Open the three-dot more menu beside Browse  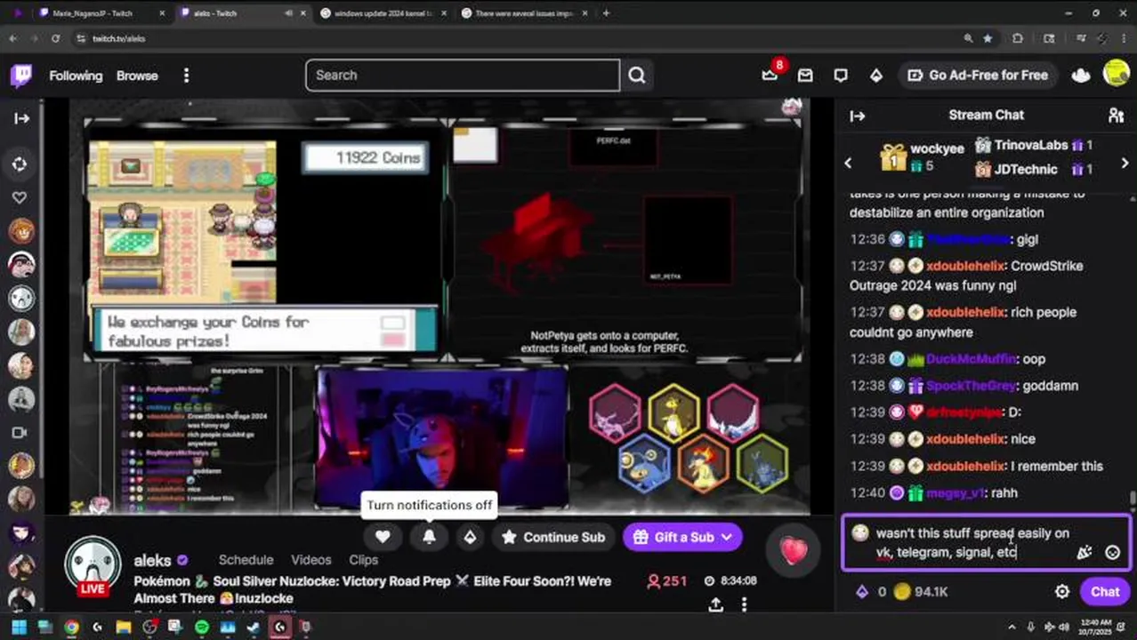pos(186,76)
